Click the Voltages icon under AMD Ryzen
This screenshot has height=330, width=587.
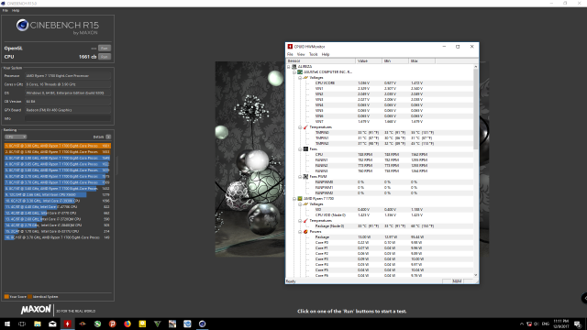305,203
